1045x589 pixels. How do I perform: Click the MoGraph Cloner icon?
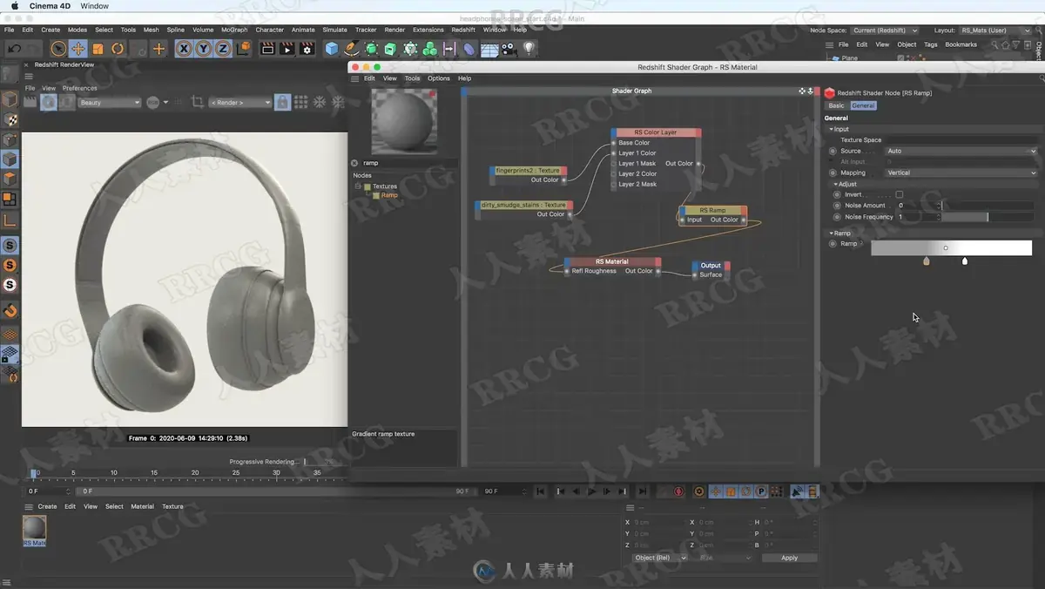point(430,49)
